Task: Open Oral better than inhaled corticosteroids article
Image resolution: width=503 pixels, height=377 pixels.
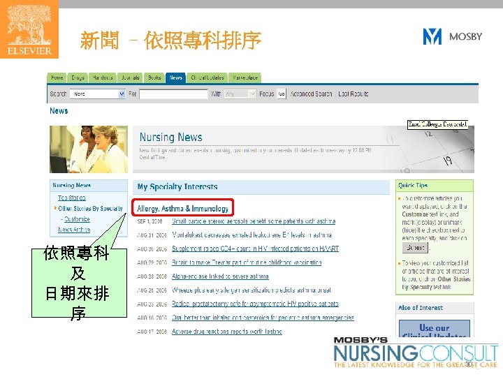Action: coord(263,318)
